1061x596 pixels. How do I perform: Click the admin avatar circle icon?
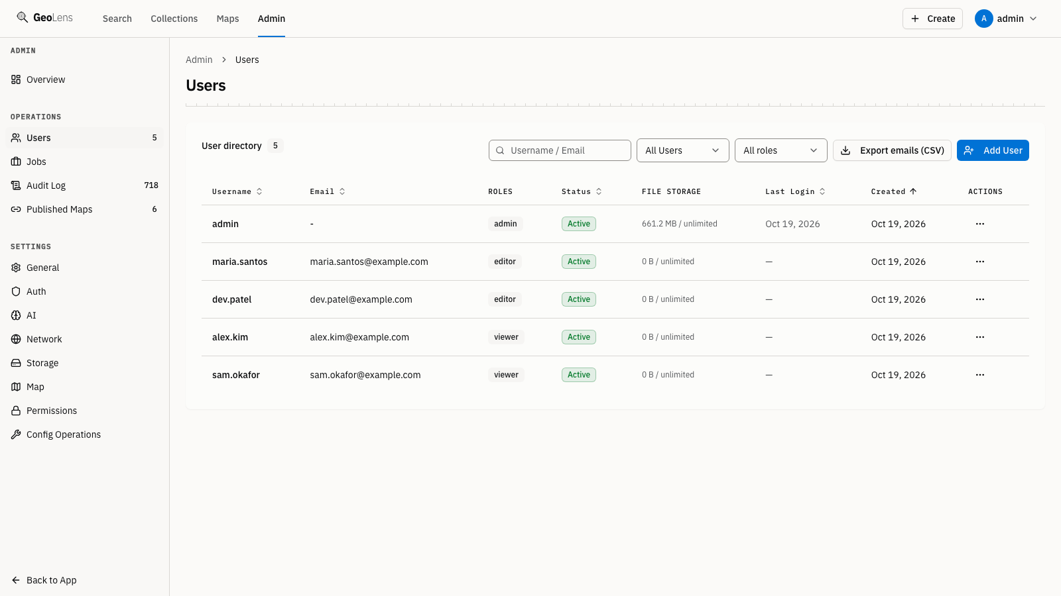[x=984, y=19]
